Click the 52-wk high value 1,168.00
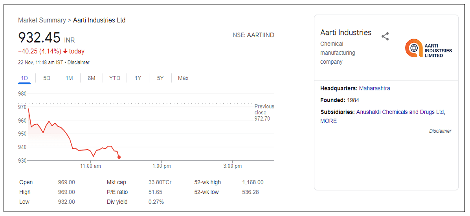The height and width of the screenshot is (216, 470). click(253, 182)
